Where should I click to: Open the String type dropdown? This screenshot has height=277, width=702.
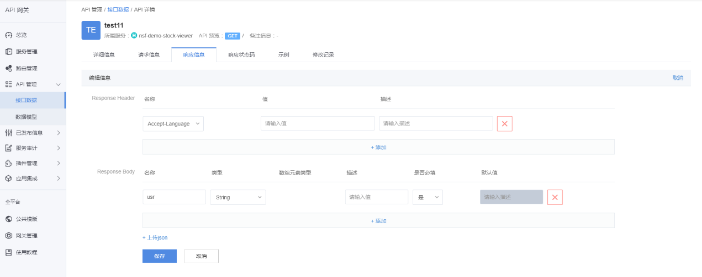click(x=237, y=197)
